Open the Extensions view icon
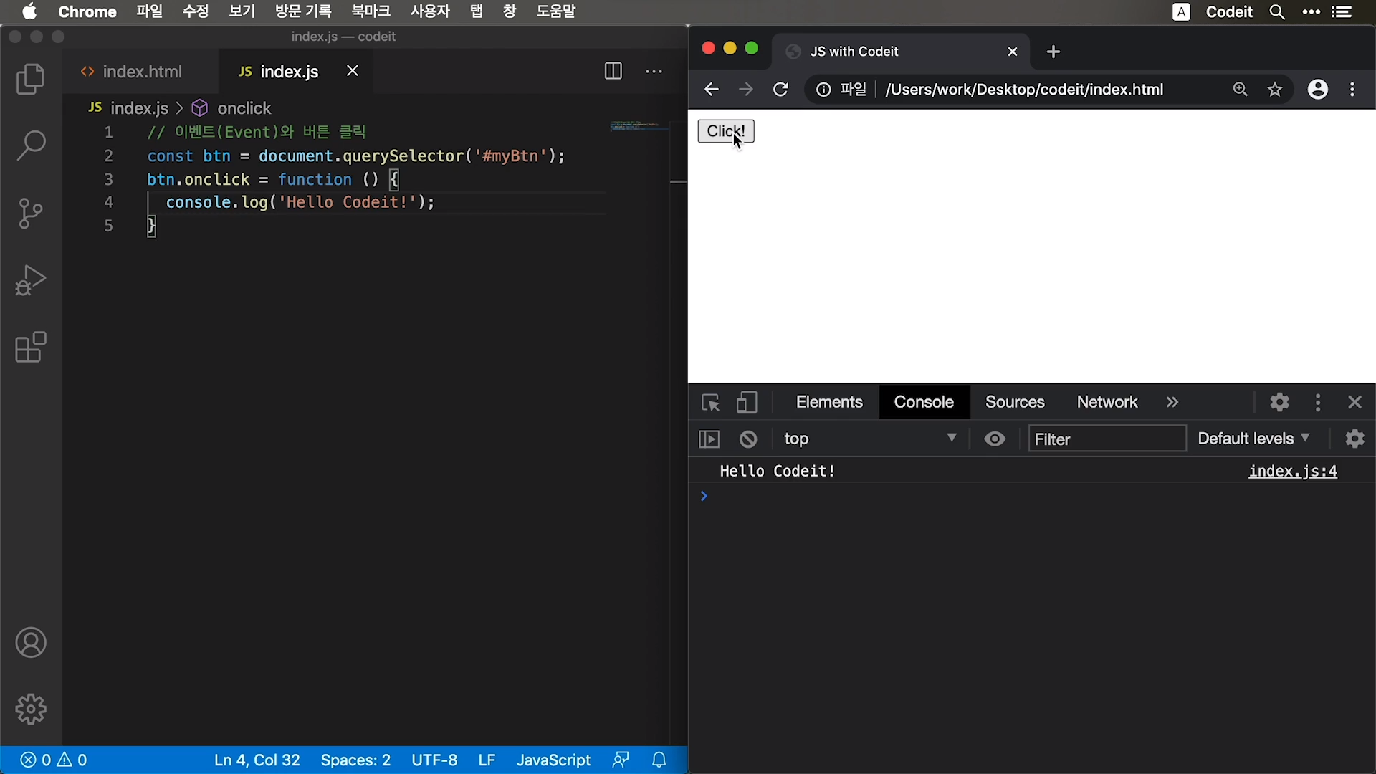This screenshot has height=774, width=1376. point(30,348)
